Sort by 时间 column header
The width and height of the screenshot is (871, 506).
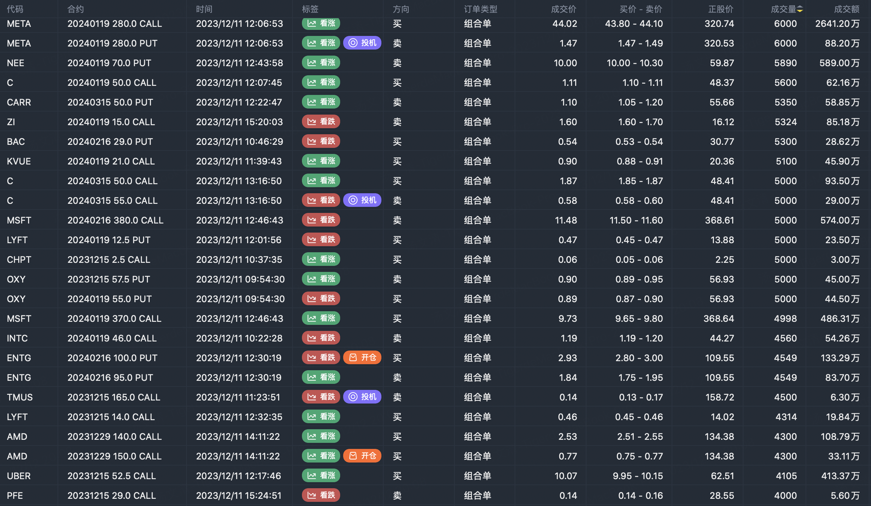[204, 9]
